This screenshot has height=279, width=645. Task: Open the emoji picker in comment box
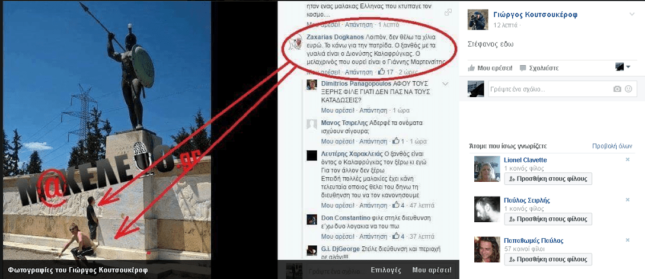click(x=628, y=89)
